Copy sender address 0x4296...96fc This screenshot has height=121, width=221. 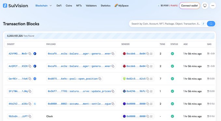coord(148,91)
